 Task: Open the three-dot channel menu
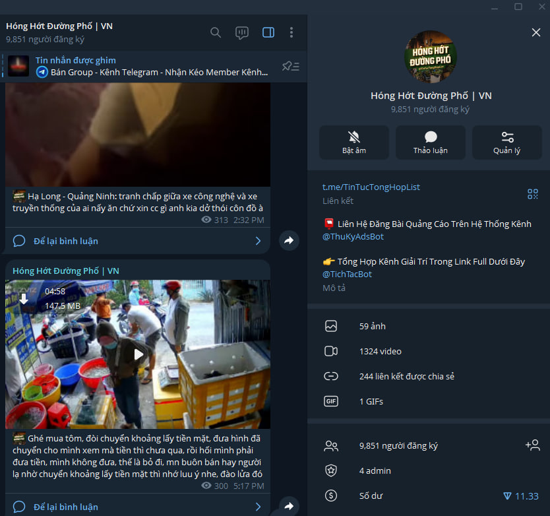pyautogui.click(x=291, y=32)
